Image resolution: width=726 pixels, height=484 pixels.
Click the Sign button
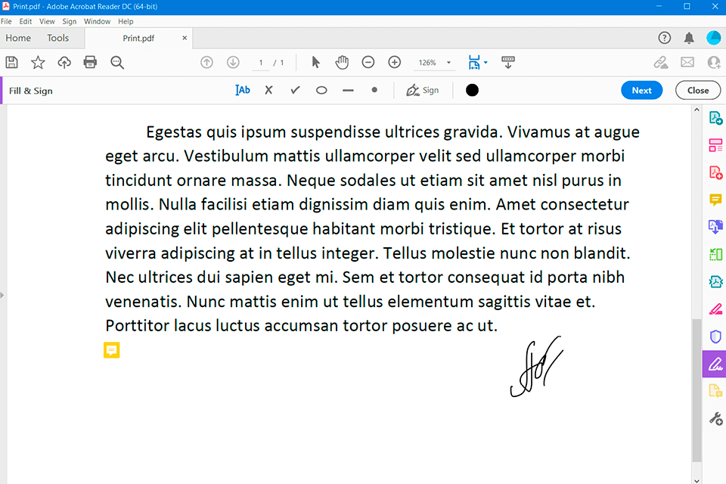point(422,90)
